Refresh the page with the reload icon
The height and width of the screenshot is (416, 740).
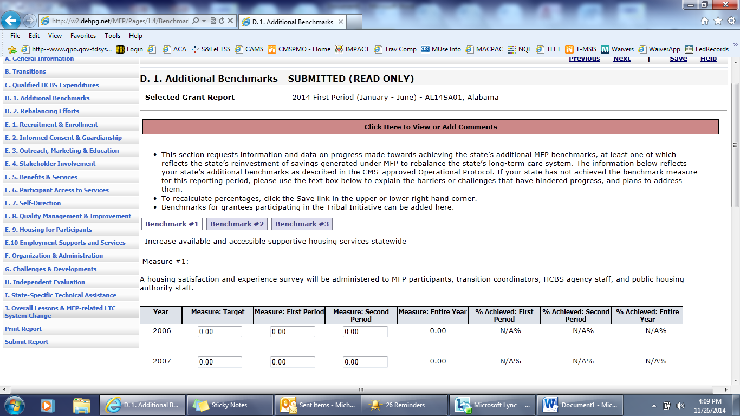[x=221, y=21]
